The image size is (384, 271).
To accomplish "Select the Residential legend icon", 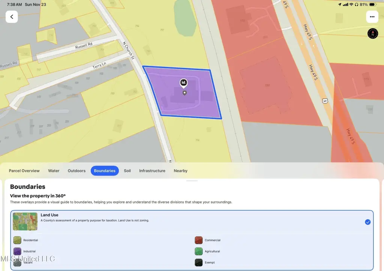I will pyautogui.click(x=17, y=240).
